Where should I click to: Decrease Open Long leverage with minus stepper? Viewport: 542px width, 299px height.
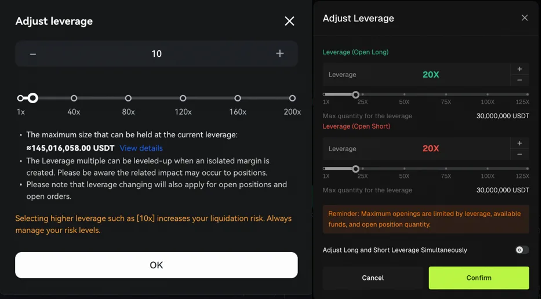point(519,81)
